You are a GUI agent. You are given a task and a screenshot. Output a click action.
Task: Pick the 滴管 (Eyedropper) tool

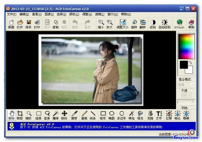[x=74, y=115]
